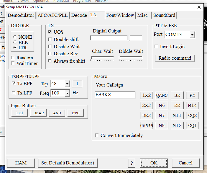This screenshot has width=207, height=173.
Task: Enable Always fix shift
Action: click(50, 61)
